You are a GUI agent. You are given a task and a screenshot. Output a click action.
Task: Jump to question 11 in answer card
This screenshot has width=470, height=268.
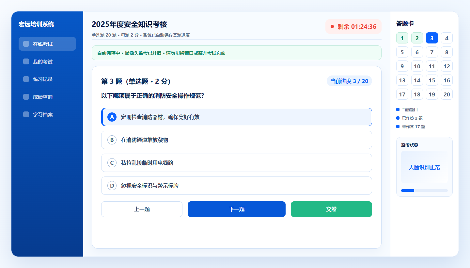click(432, 66)
